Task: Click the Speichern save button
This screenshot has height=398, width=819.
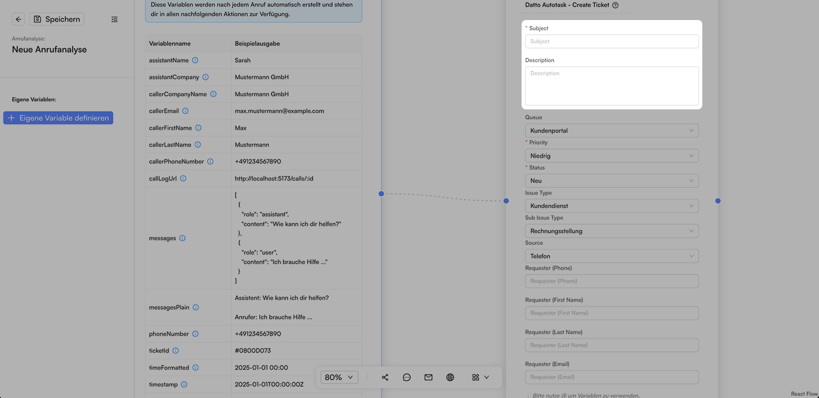Action: pyautogui.click(x=57, y=19)
